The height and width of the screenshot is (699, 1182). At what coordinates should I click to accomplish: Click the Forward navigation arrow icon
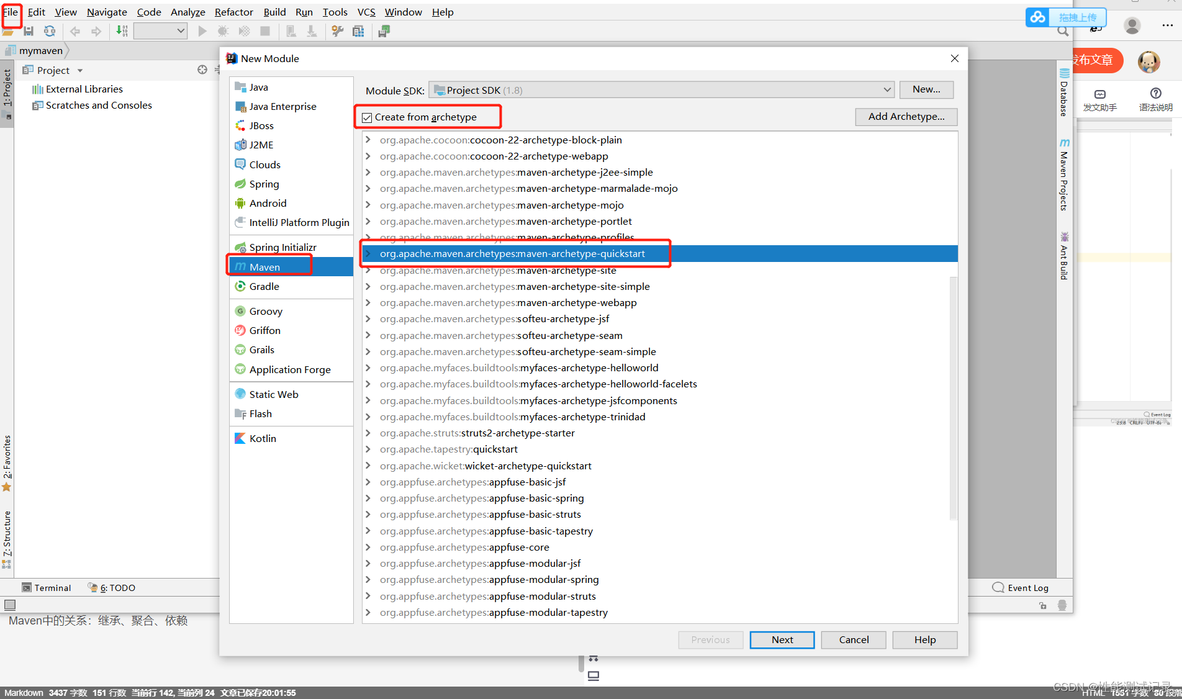click(x=96, y=31)
